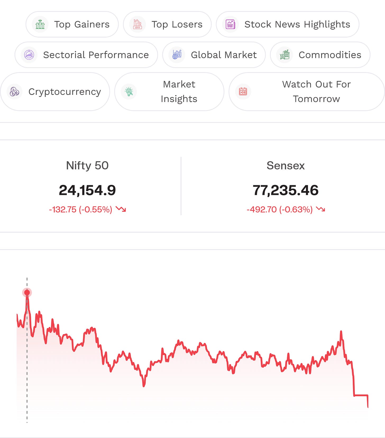
Task: Click the Stock News Highlights newspaper icon
Action: click(230, 24)
